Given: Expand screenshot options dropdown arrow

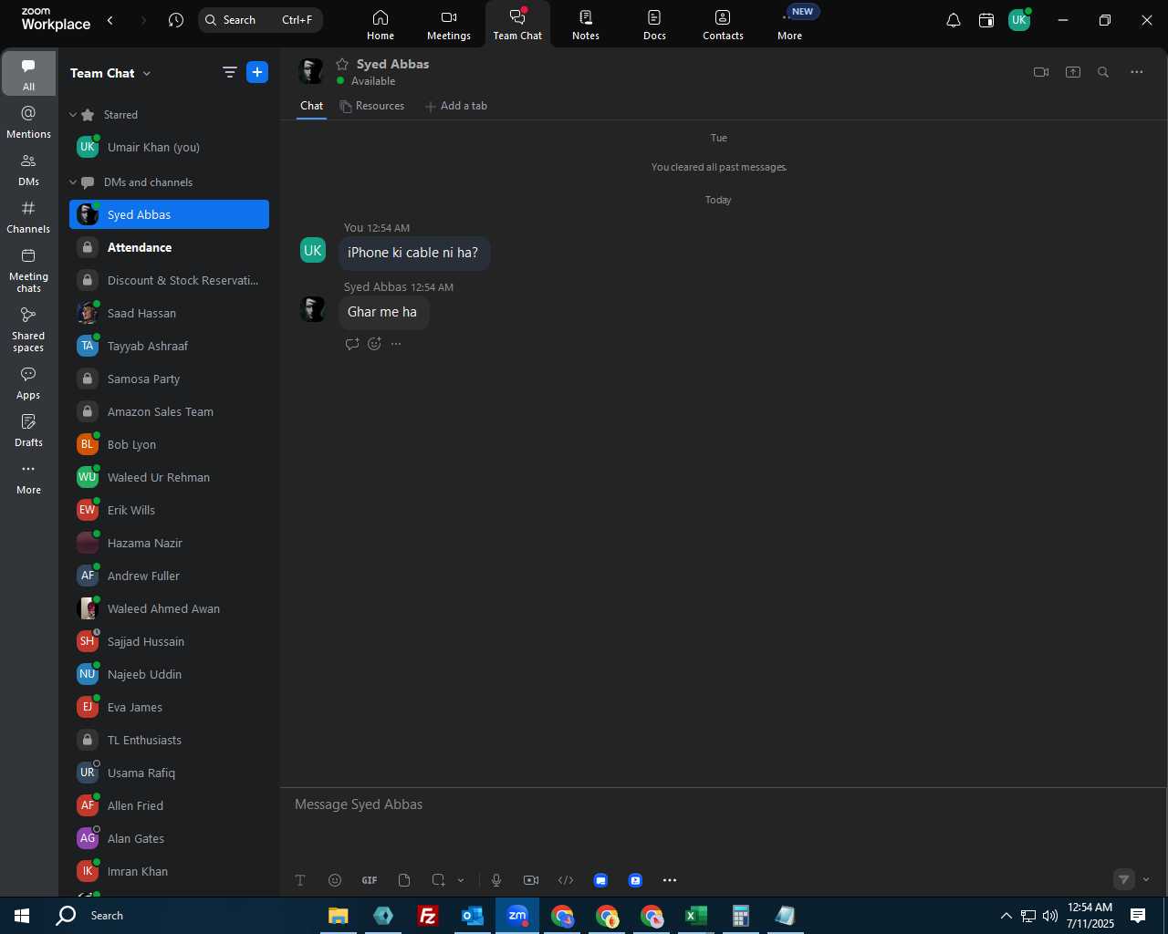Looking at the screenshot, I should [461, 880].
